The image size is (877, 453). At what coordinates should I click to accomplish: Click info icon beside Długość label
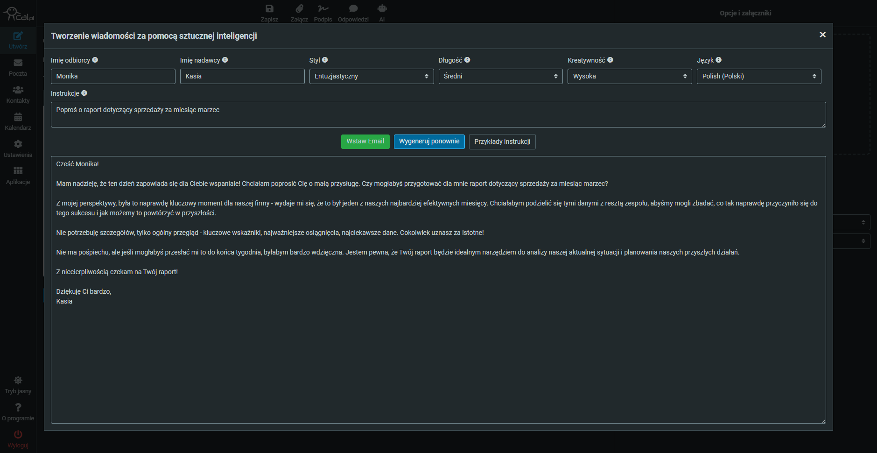click(x=467, y=60)
